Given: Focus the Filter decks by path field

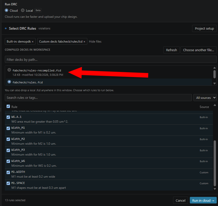Looking at the screenshot, I should 111,59.
